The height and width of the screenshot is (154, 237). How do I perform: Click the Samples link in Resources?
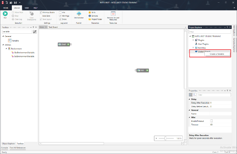(x=95, y=16)
